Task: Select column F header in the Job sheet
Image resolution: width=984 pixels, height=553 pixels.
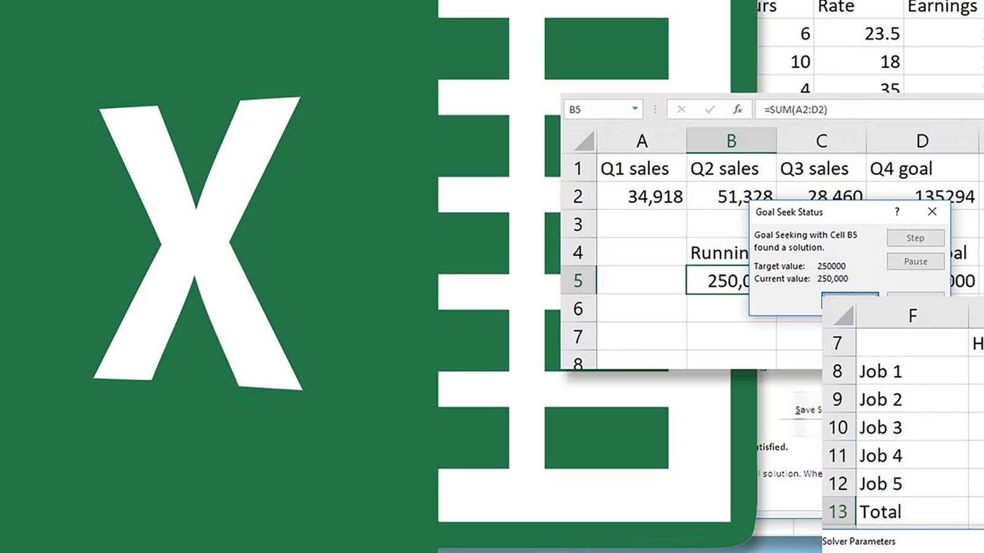Action: pyautogui.click(x=912, y=315)
